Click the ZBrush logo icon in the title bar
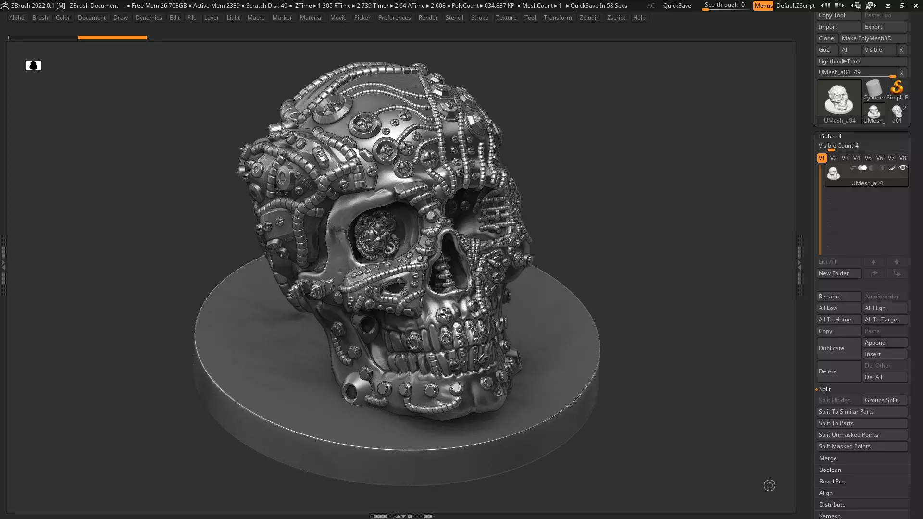923x519 pixels. coord(4,6)
